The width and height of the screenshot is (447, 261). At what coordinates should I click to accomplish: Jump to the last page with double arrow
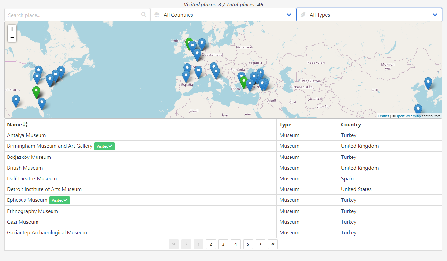pyautogui.click(x=273, y=244)
